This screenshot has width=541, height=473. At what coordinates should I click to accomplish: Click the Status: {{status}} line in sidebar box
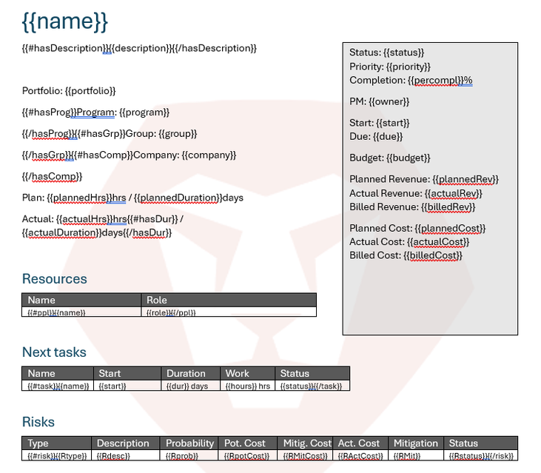click(387, 53)
